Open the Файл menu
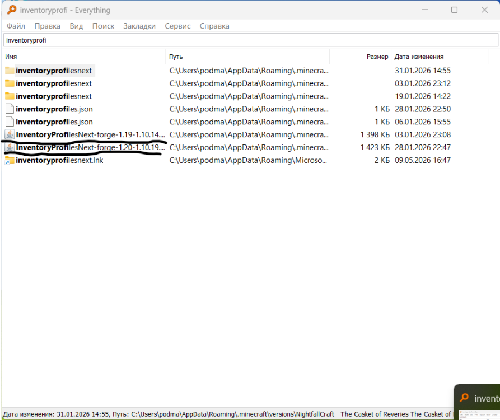Viewport: 500px width, 420px height. click(16, 26)
